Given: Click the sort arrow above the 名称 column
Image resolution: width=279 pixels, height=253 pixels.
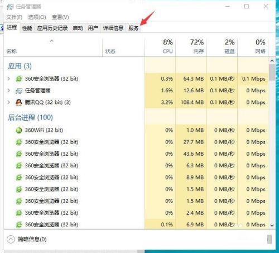Looking at the screenshot, I should click(52, 41).
